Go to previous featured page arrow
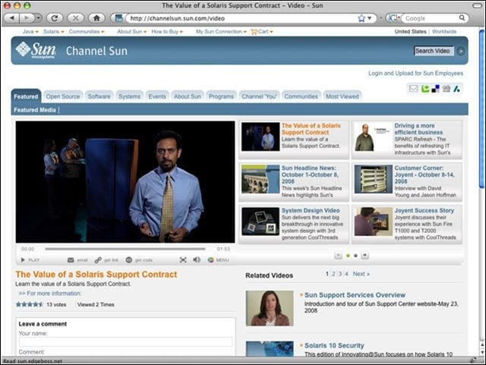The width and height of the screenshot is (486, 365). click(x=338, y=255)
